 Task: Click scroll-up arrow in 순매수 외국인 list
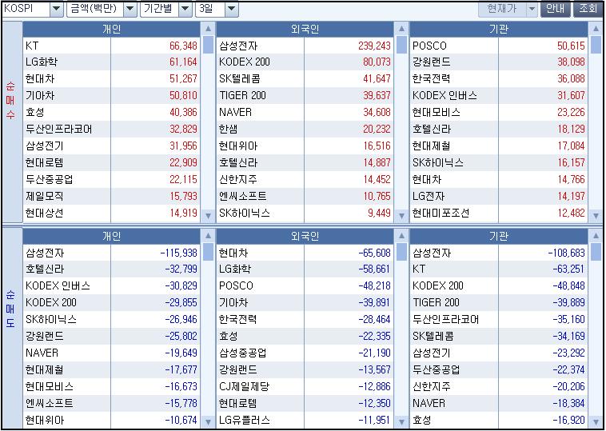click(401, 29)
